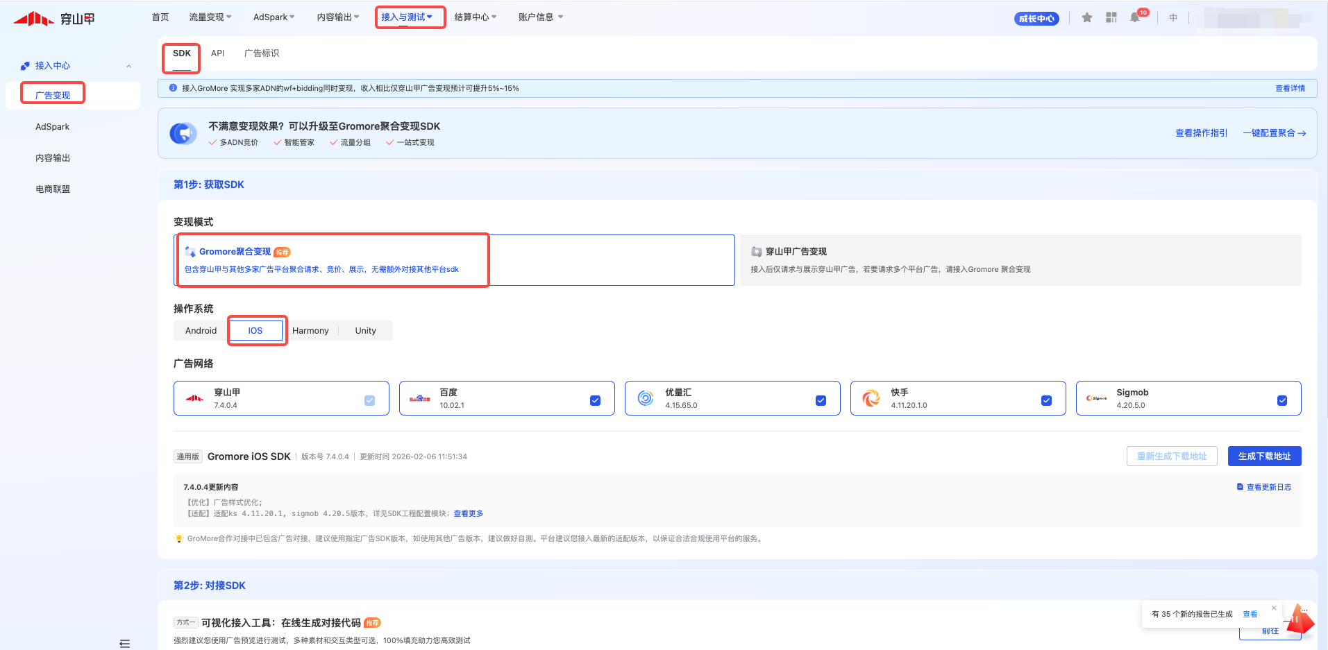Open the grid apps icon in header

click(x=1111, y=18)
